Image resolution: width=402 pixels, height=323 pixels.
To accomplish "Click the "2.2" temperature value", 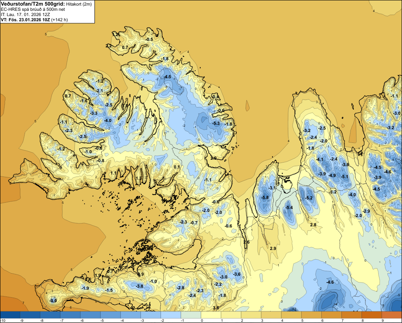I will coord(109,46).
